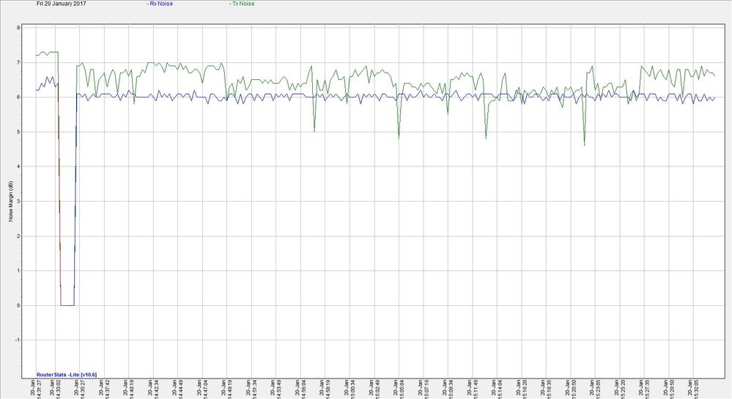Click the 14:49:19 time axis label
This screenshot has height=399, width=732.
tap(227, 389)
